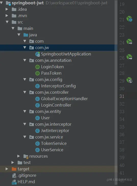
Task: Select the highlighted com.jw package label
Action: (42, 48)
